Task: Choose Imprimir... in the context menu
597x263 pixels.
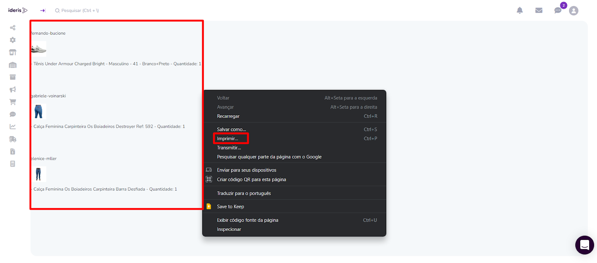Action: [x=294, y=138]
